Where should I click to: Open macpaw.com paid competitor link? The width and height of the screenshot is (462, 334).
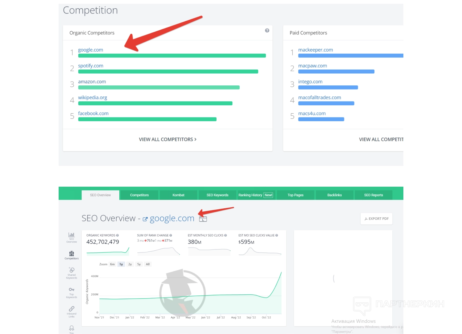point(312,66)
